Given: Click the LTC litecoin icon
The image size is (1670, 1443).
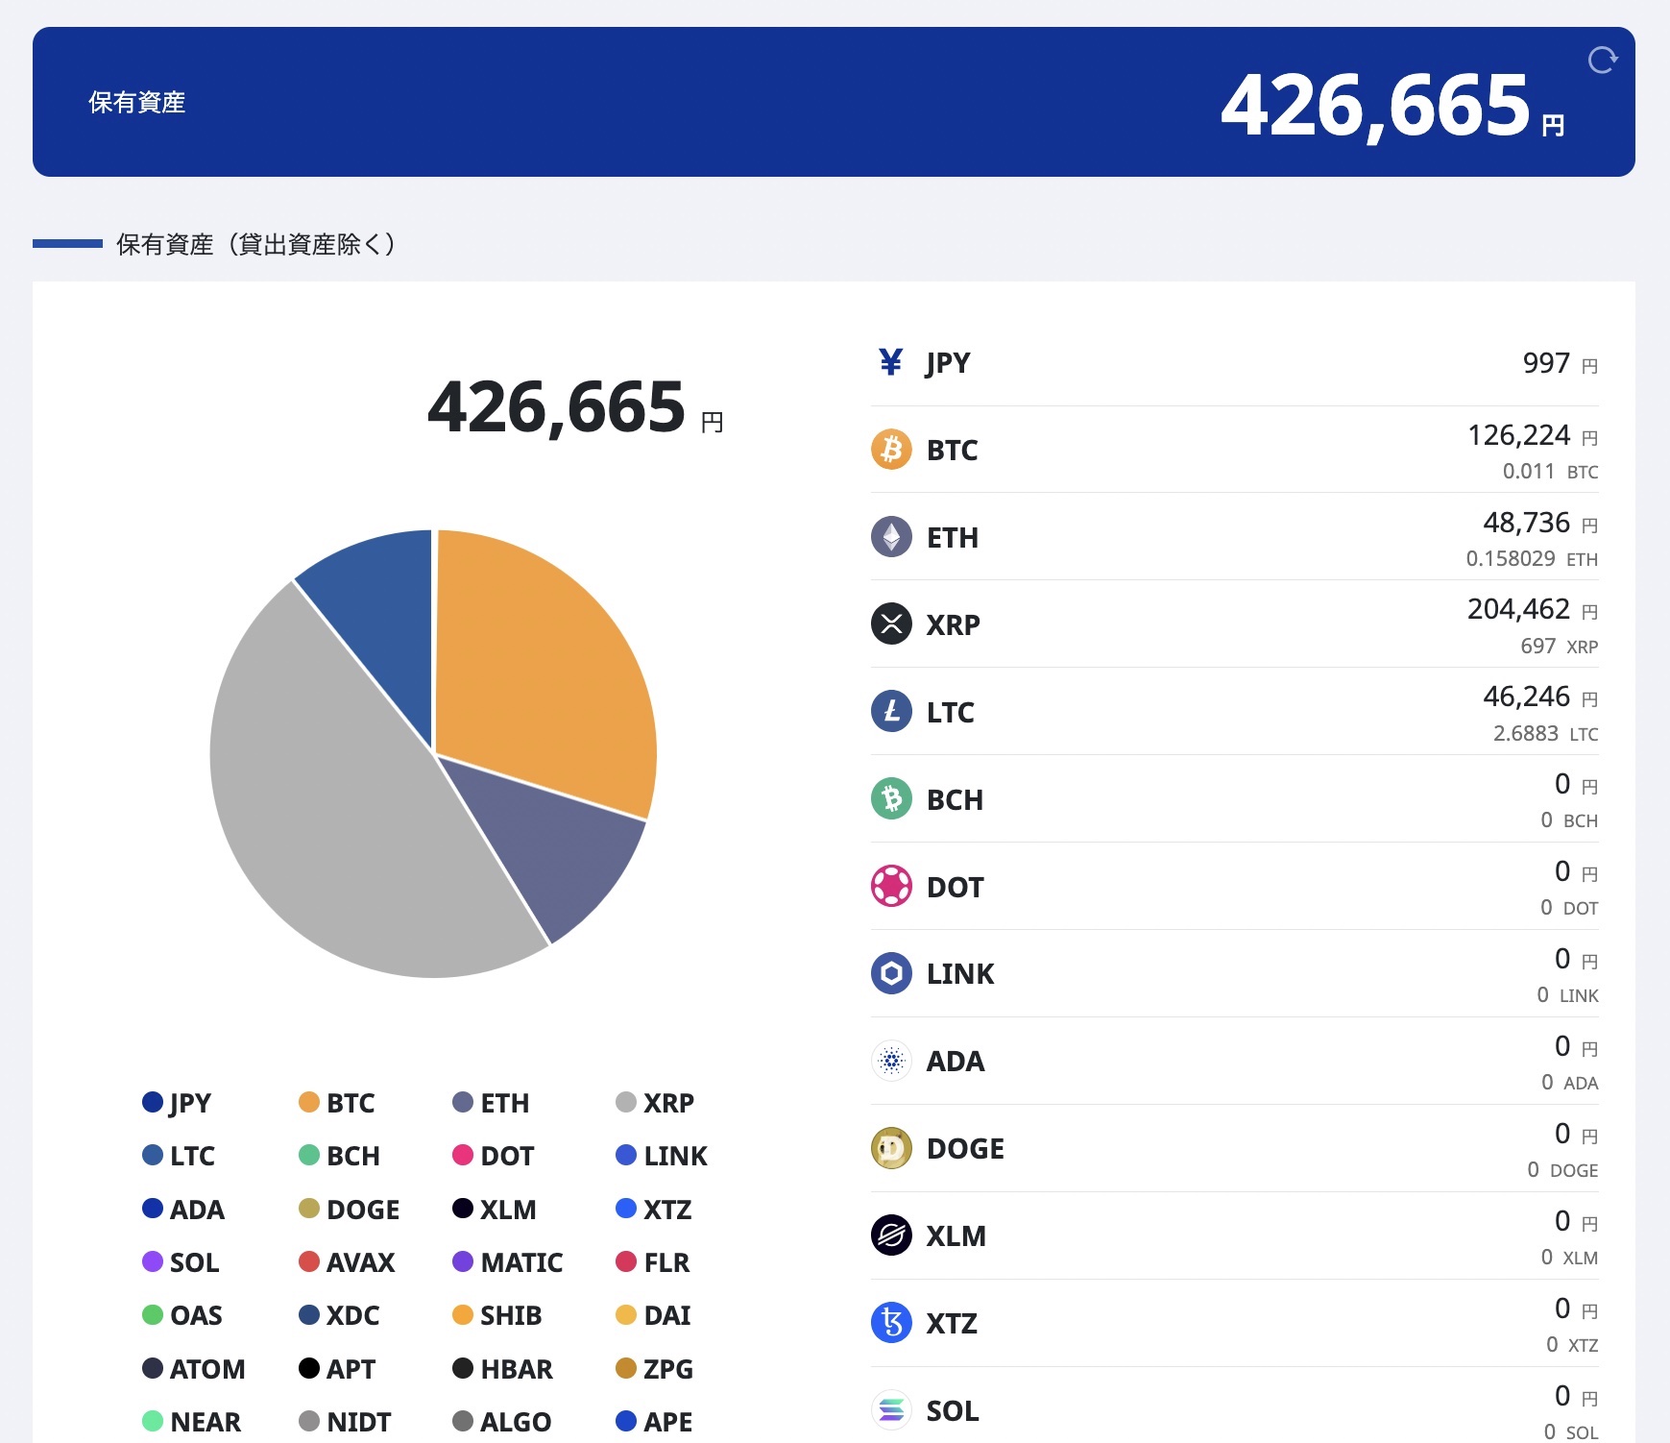Looking at the screenshot, I should pyautogui.click(x=891, y=712).
